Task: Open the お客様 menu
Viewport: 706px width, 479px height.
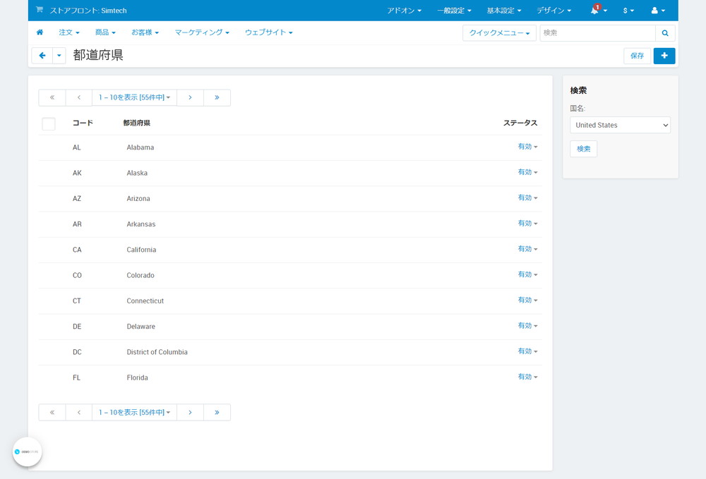Action: [145, 32]
